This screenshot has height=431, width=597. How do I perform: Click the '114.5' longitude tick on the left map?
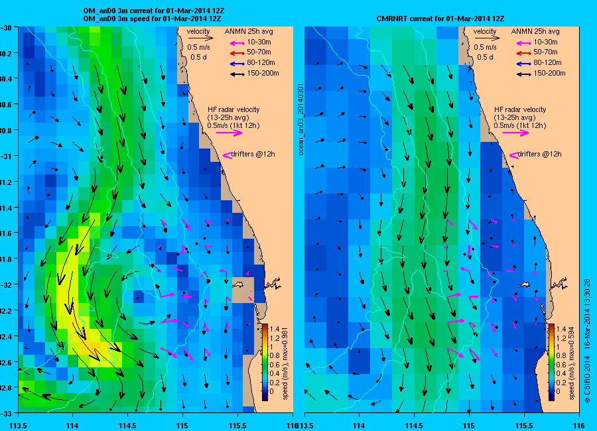(x=127, y=426)
